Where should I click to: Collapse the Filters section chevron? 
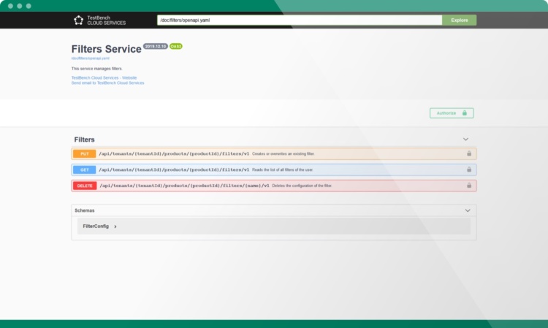pos(465,140)
